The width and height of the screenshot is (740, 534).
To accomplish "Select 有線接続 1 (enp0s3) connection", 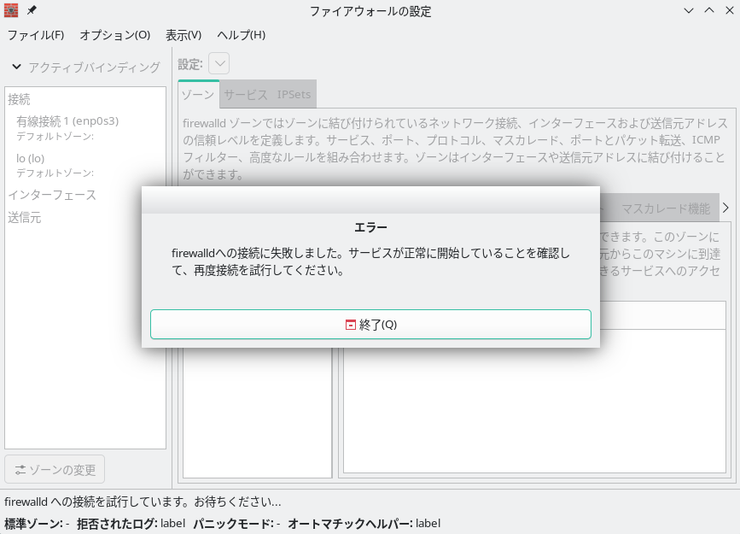I will click(x=67, y=121).
